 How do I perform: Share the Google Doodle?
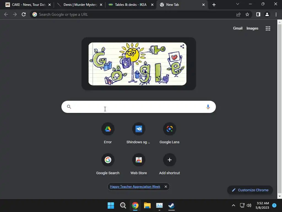182,46
